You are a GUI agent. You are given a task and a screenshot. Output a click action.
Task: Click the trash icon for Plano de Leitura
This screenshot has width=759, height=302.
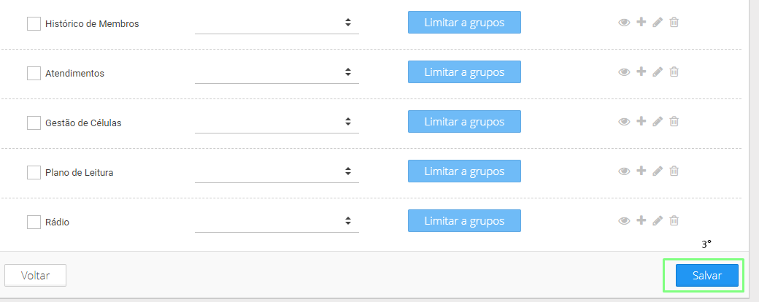[674, 171]
